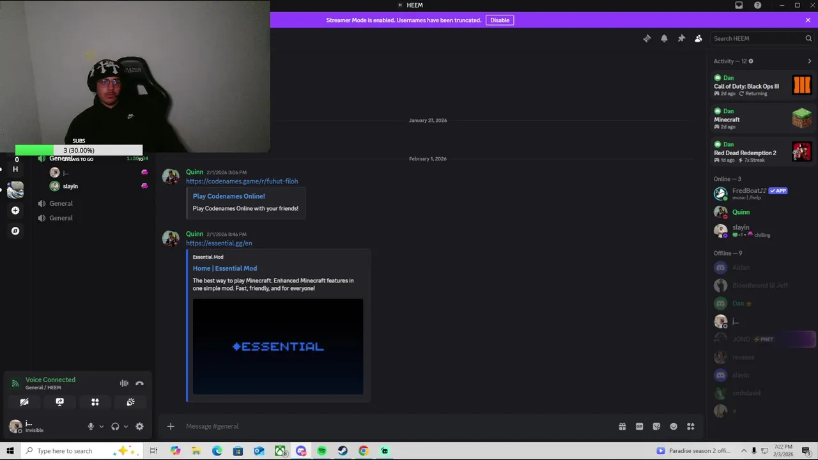This screenshot has width=818, height=460.
Task: Show hidden system tray icons chevron
Action: click(x=744, y=450)
